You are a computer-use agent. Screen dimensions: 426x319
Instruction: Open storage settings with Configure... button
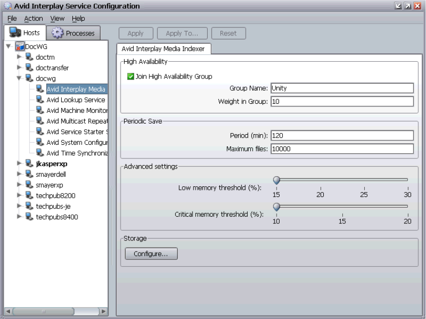(151, 254)
